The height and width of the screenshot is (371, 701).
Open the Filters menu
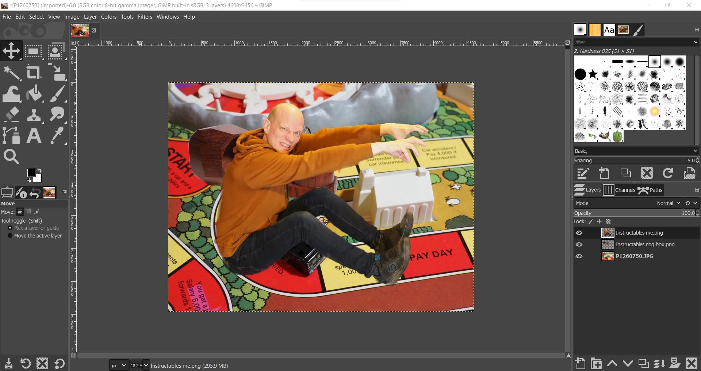click(x=145, y=17)
